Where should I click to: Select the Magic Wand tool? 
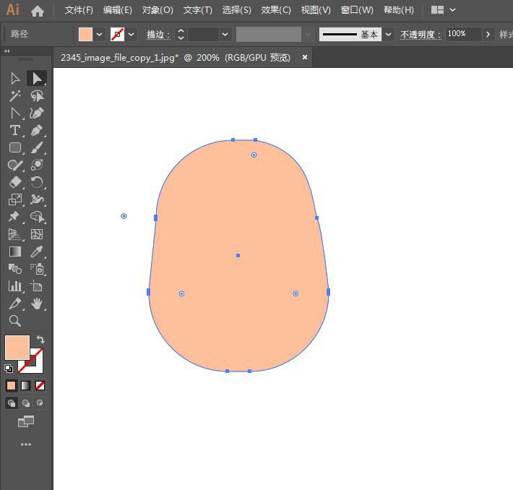14,95
